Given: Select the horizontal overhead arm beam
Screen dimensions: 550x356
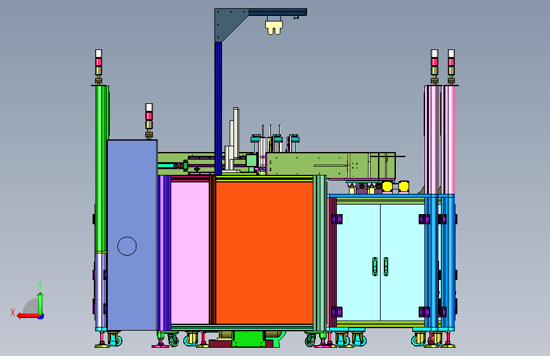Looking at the screenshot, I should coord(277,12).
